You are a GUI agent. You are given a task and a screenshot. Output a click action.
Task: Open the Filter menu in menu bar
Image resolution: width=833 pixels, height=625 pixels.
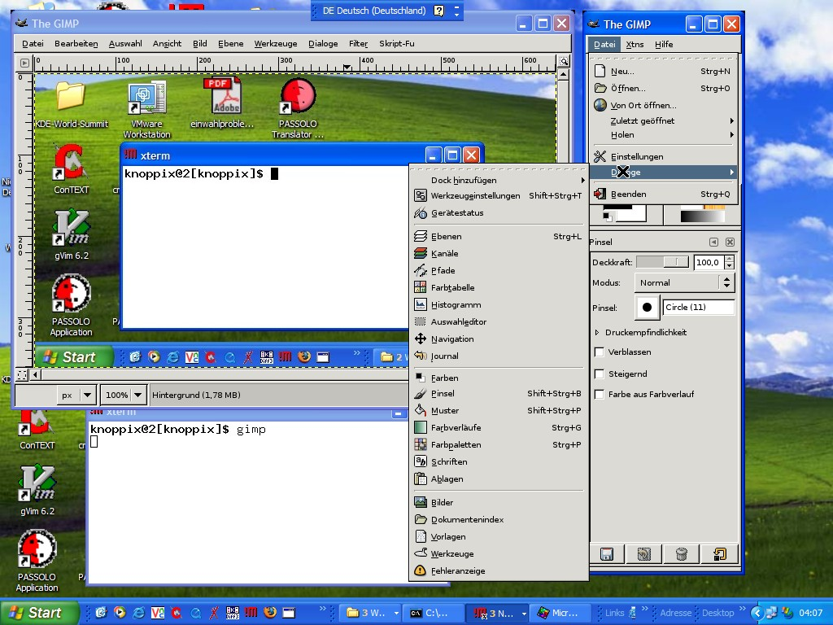tap(358, 44)
